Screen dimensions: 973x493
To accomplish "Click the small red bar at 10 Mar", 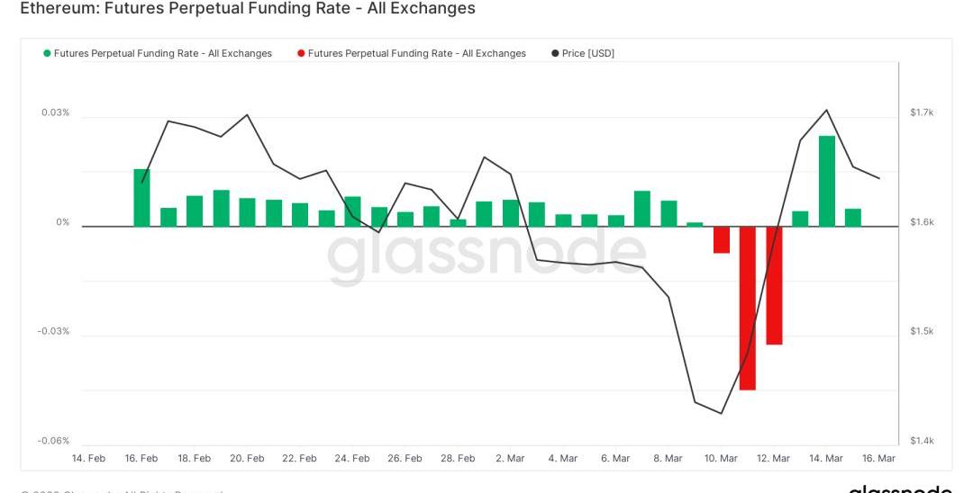I will tap(721, 239).
